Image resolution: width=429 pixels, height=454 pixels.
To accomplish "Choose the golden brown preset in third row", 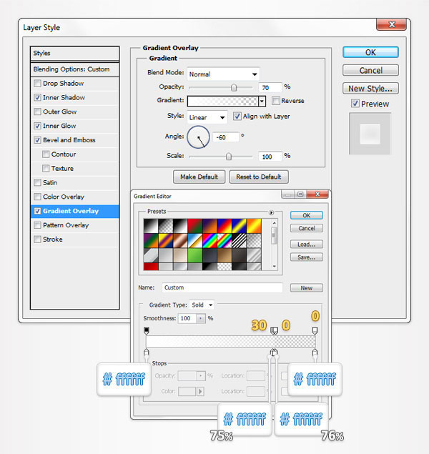I will [x=225, y=255].
